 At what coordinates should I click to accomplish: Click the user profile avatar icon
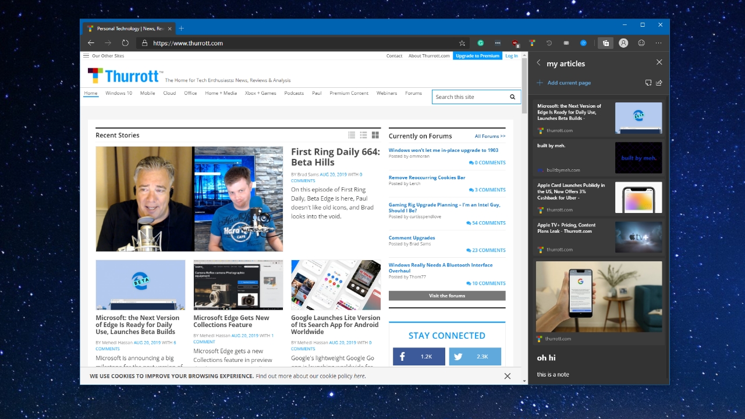(623, 43)
